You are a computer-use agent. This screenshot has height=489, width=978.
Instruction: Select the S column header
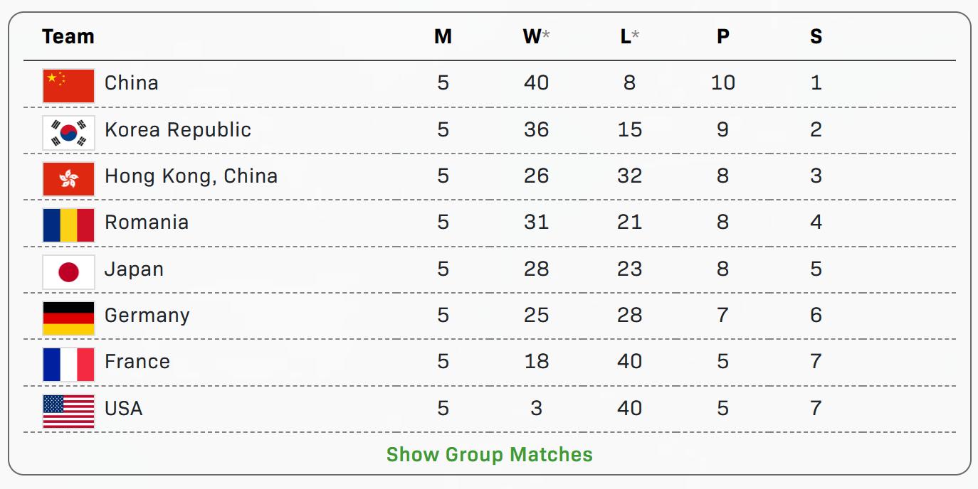[816, 37]
